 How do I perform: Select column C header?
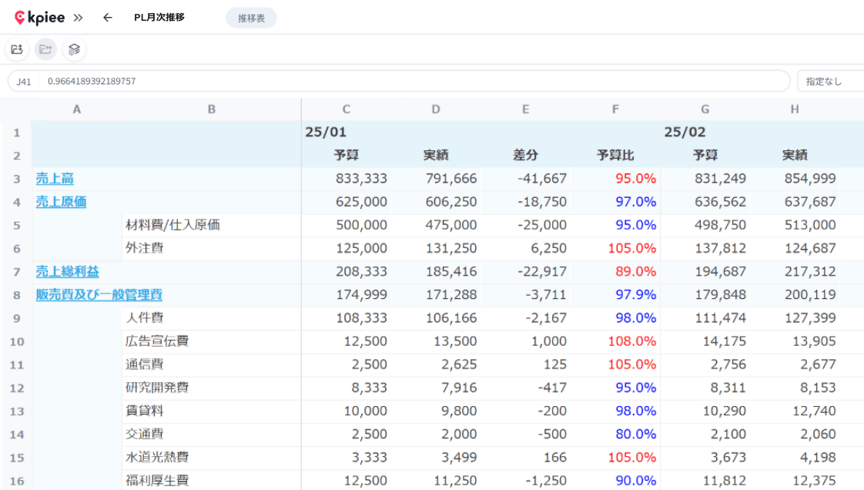346,109
